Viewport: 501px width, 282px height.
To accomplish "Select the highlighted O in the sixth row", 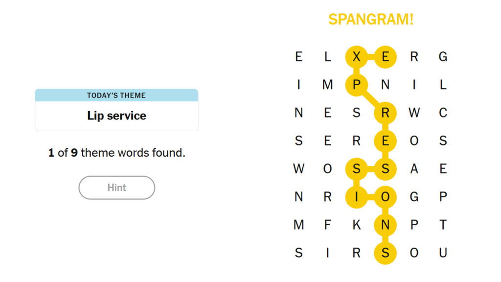I will click(385, 197).
